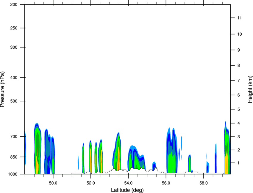Click height tick label 9
This screenshot has height=193, width=253.
coord(239,50)
